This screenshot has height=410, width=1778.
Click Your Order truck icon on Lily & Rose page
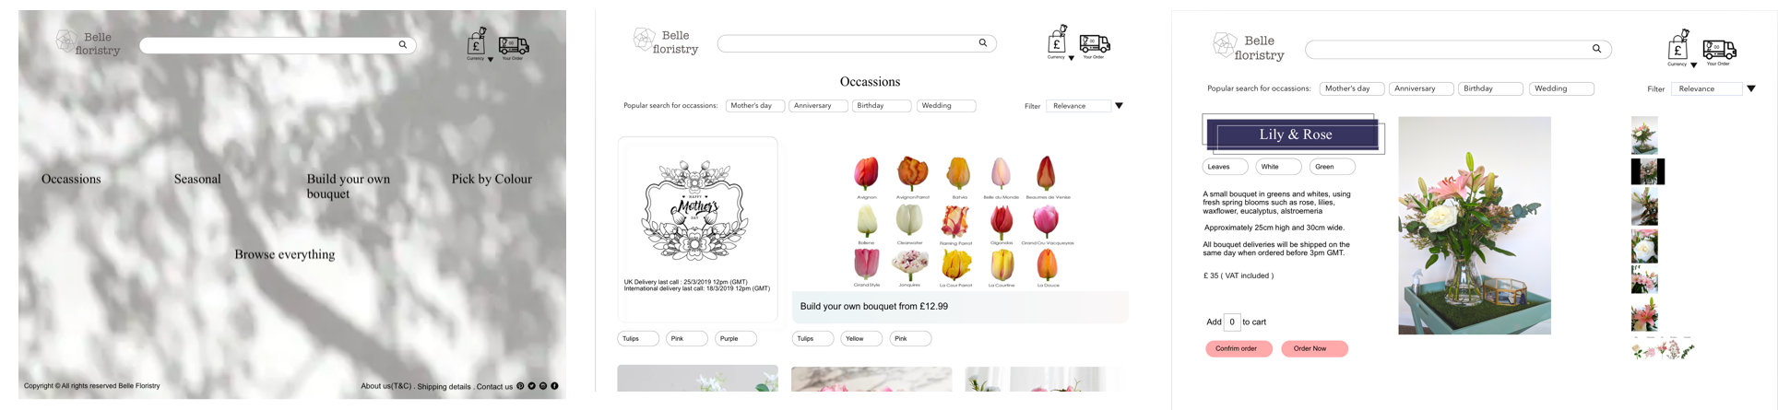point(1719,50)
